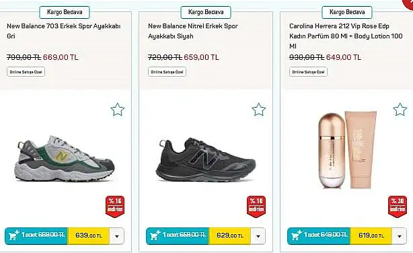Add New Balance Nitrel to cart icon
The height and width of the screenshot is (253, 413).
pos(155,235)
